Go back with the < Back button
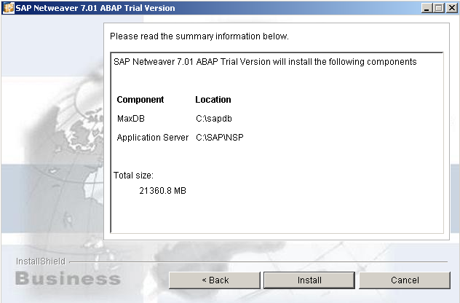 tap(215, 280)
